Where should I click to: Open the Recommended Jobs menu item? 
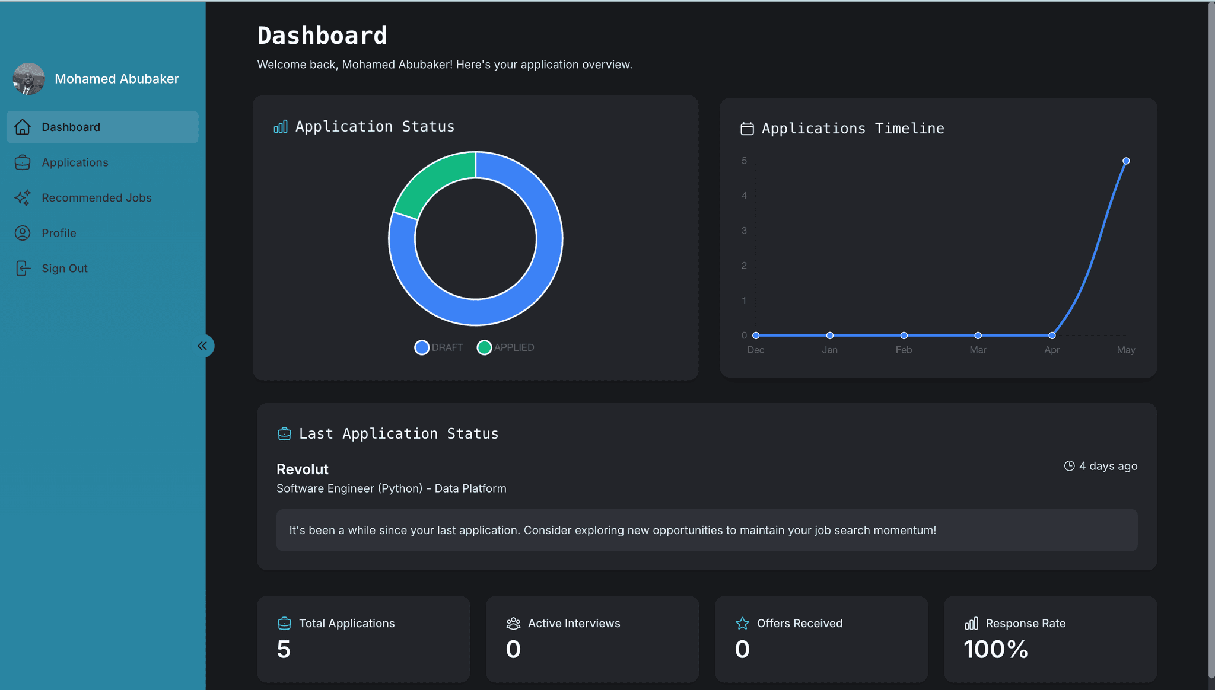pos(97,198)
